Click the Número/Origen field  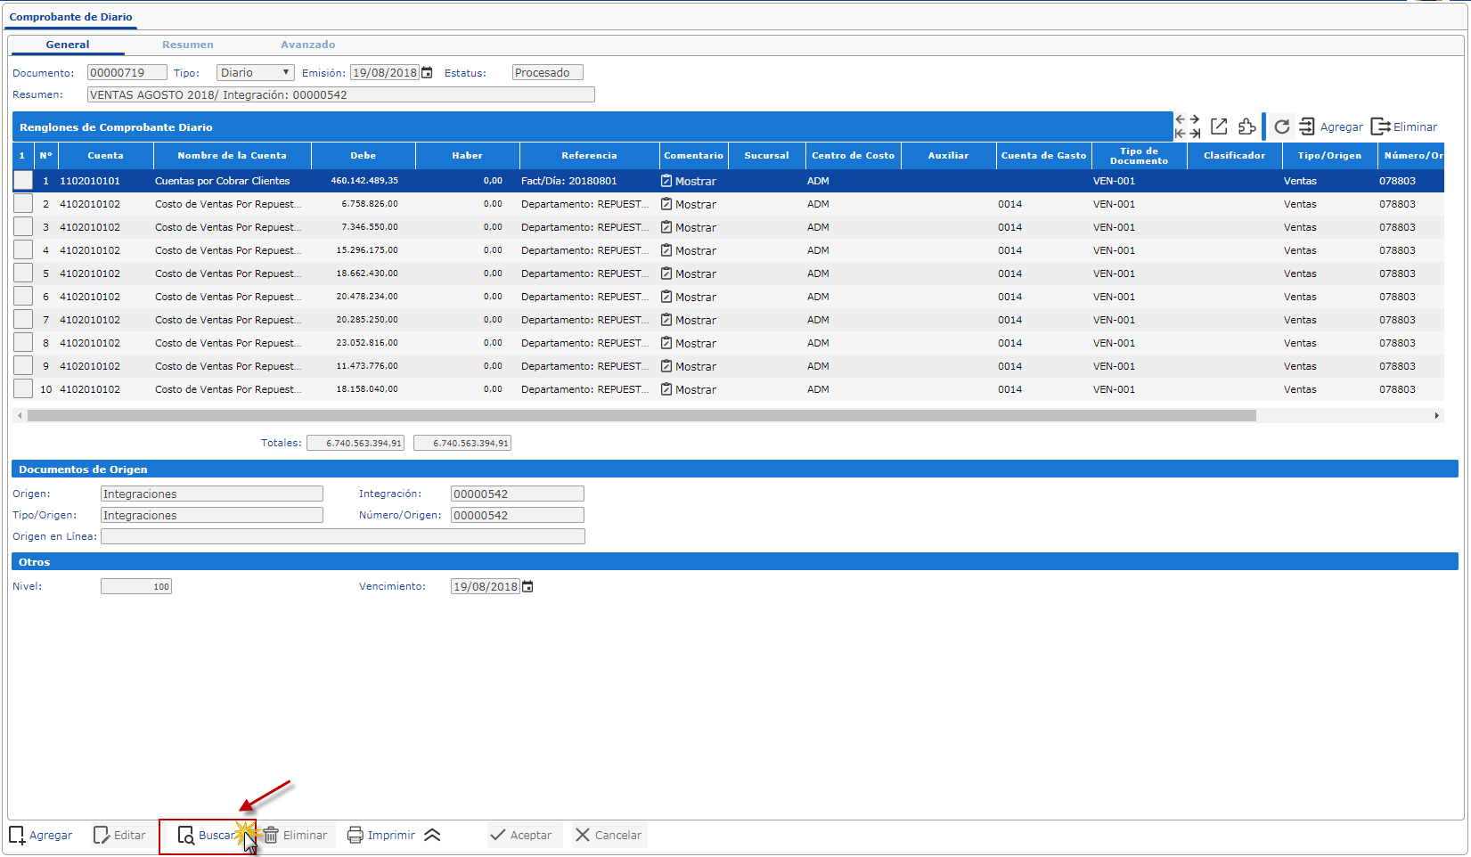coord(518,515)
